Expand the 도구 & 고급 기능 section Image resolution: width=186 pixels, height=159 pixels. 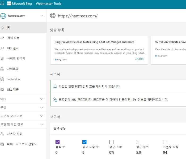pyautogui.click(x=23, y=116)
